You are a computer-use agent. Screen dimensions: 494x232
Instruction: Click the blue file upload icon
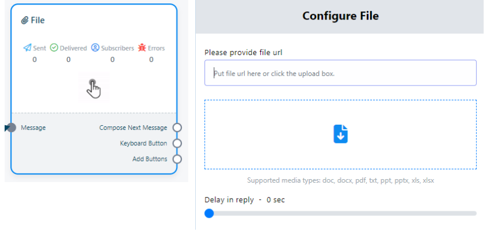coord(340,134)
